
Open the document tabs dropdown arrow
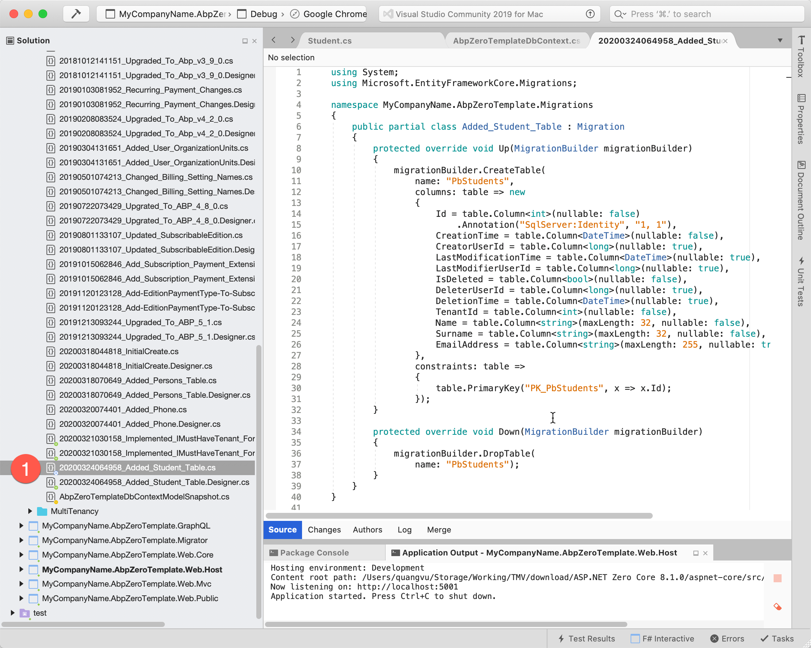780,40
